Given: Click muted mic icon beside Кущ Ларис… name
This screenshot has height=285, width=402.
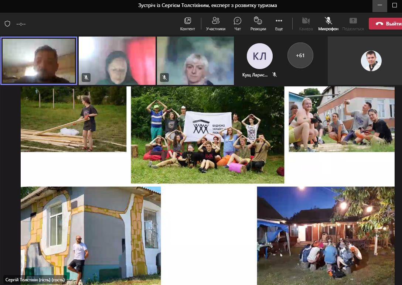Looking at the screenshot, I should coord(275,75).
